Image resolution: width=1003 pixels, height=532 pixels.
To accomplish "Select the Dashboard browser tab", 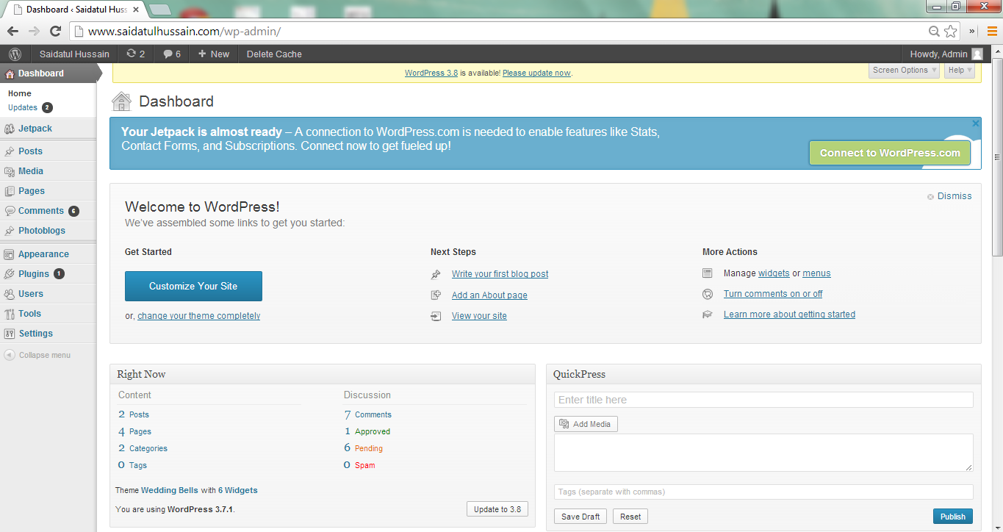I will pos(75,10).
